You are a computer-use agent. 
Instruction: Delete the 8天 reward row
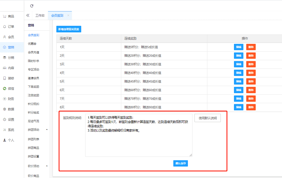pos(251,107)
